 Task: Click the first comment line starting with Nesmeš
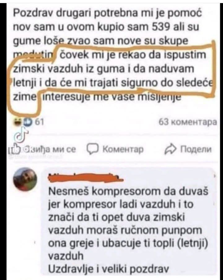click(128, 191)
